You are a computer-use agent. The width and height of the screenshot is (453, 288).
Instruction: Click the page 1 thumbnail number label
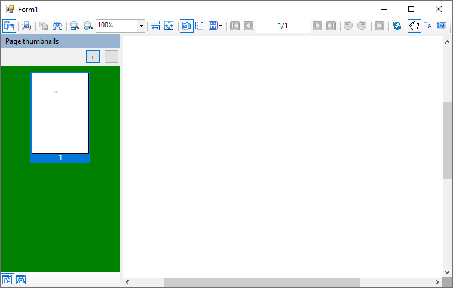tap(60, 158)
